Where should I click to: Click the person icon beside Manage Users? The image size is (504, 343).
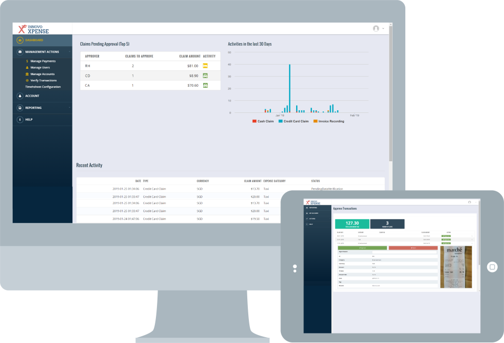27,68
